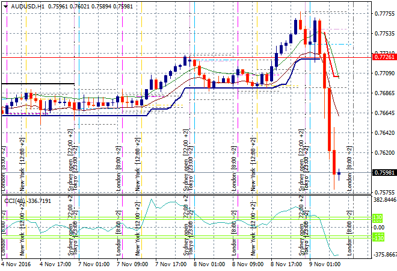Click the 0.76645 price scale value

point(384,113)
